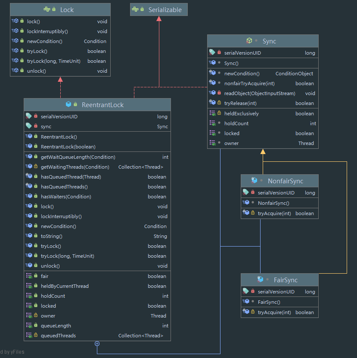Select the ReentrantLock(boolean) constructor row
The height and width of the screenshot is (358, 357).
click(x=68, y=147)
